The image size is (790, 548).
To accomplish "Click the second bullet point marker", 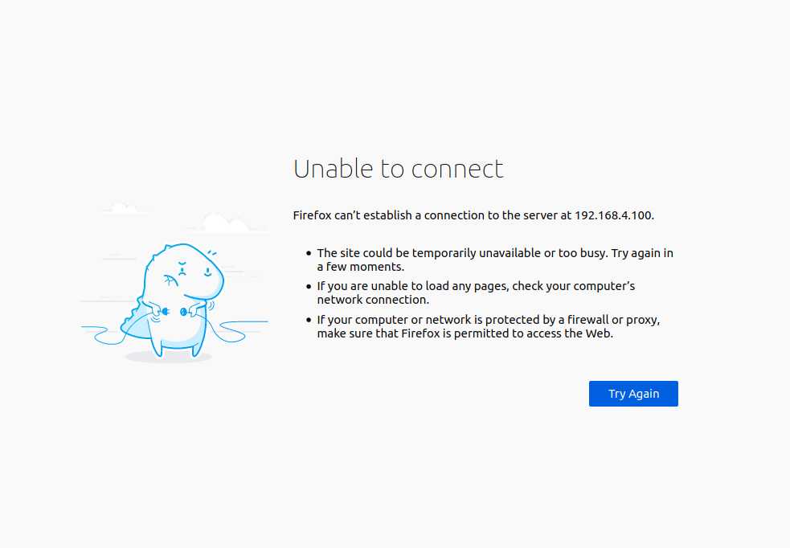I will click(x=309, y=286).
